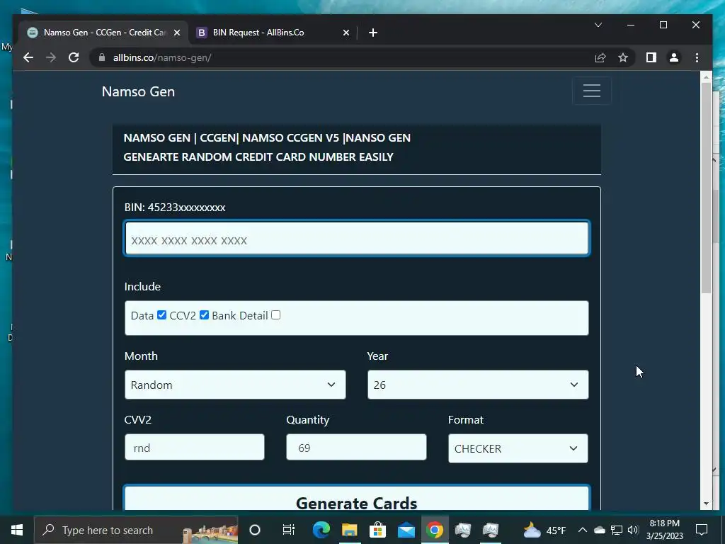Reload the allbins.co page
Image resolution: width=725 pixels, height=544 pixels.
tap(74, 57)
